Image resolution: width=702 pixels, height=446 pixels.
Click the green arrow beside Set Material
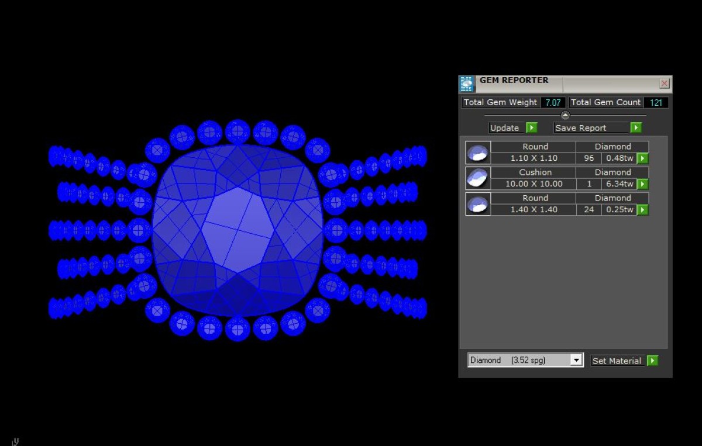point(652,361)
